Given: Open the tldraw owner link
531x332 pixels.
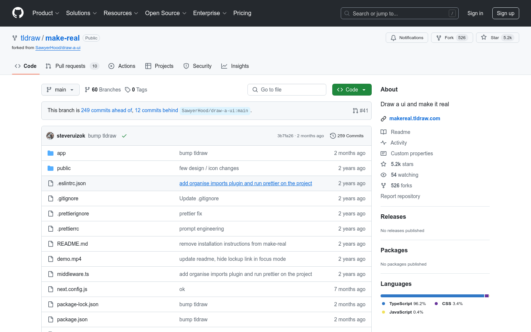Looking at the screenshot, I should coord(30,38).
